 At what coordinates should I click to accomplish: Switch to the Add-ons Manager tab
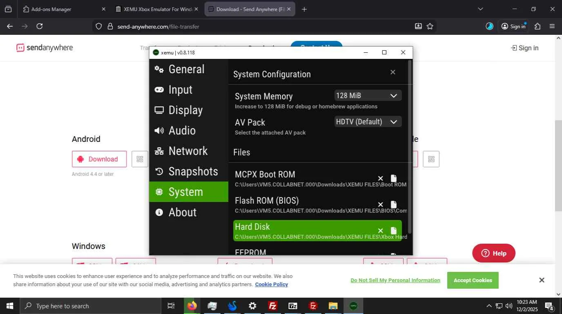click(x=64, y=9)
